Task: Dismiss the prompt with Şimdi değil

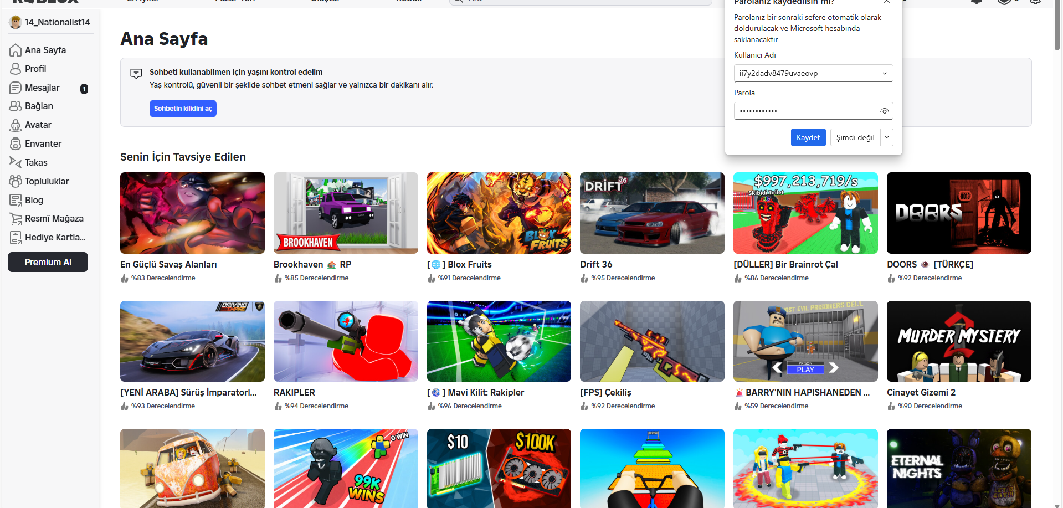Action: (x=855, y=137)
